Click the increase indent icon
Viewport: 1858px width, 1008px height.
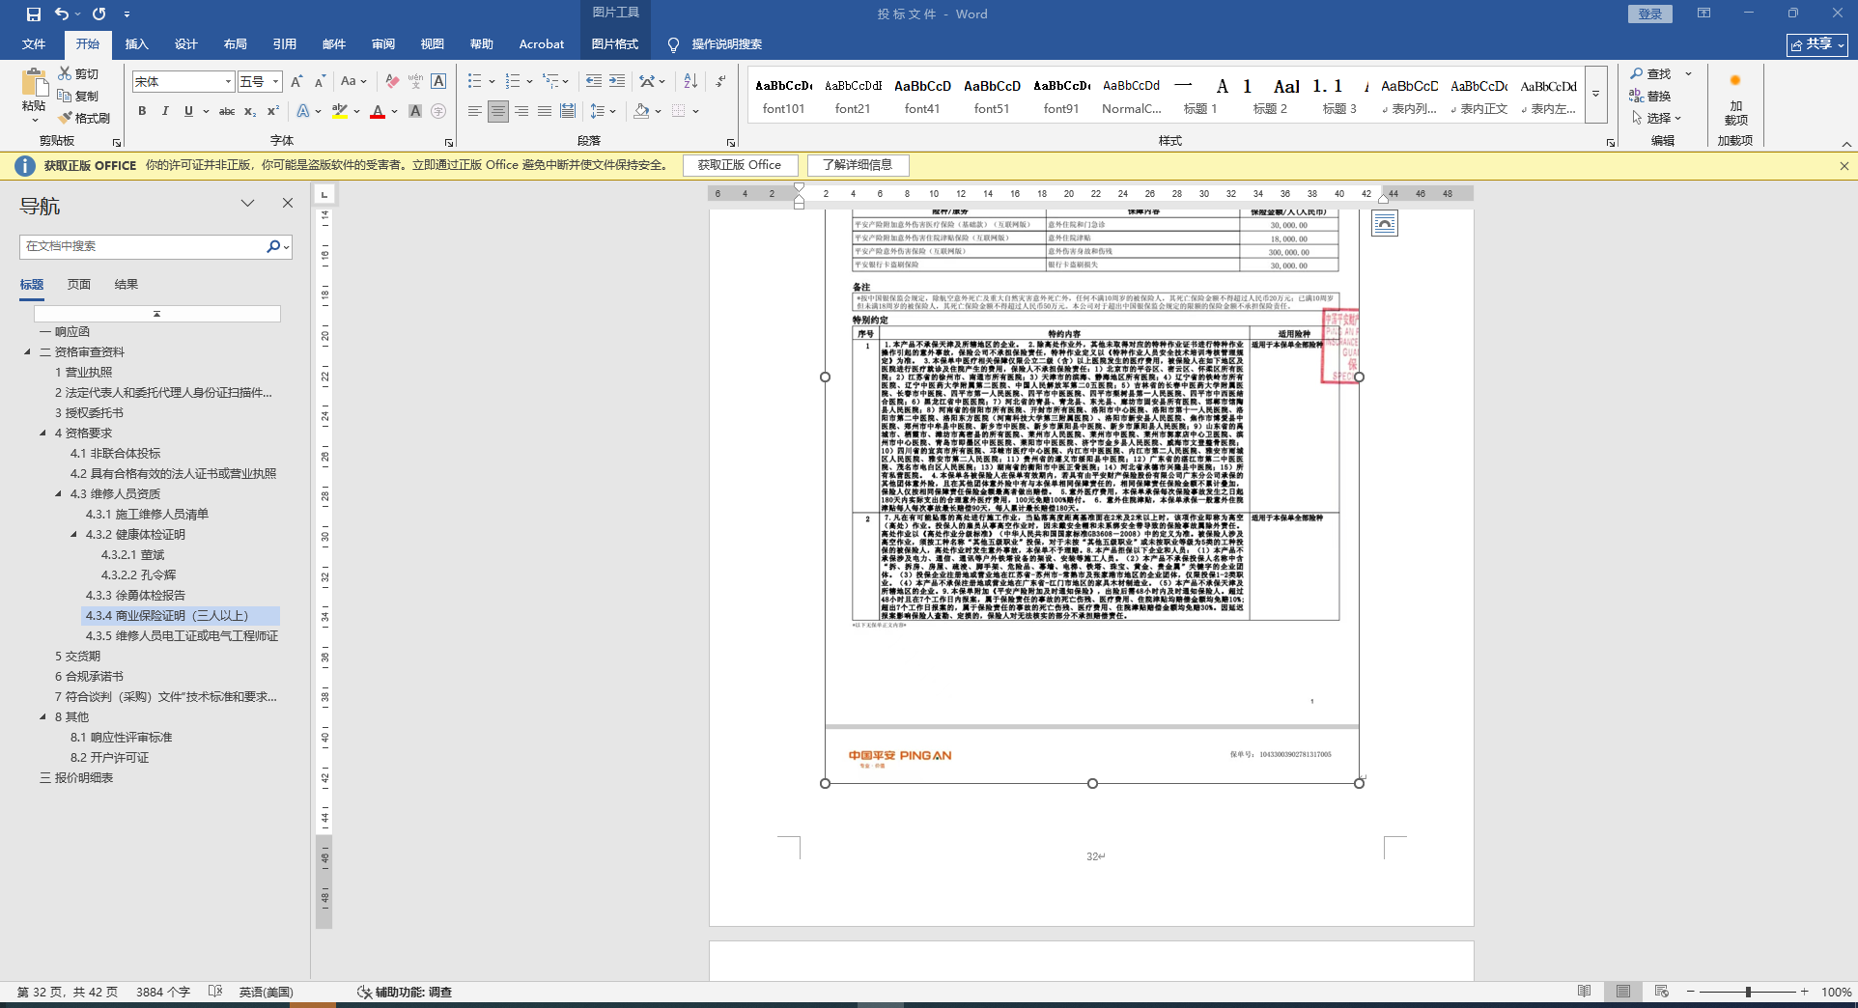616,82
